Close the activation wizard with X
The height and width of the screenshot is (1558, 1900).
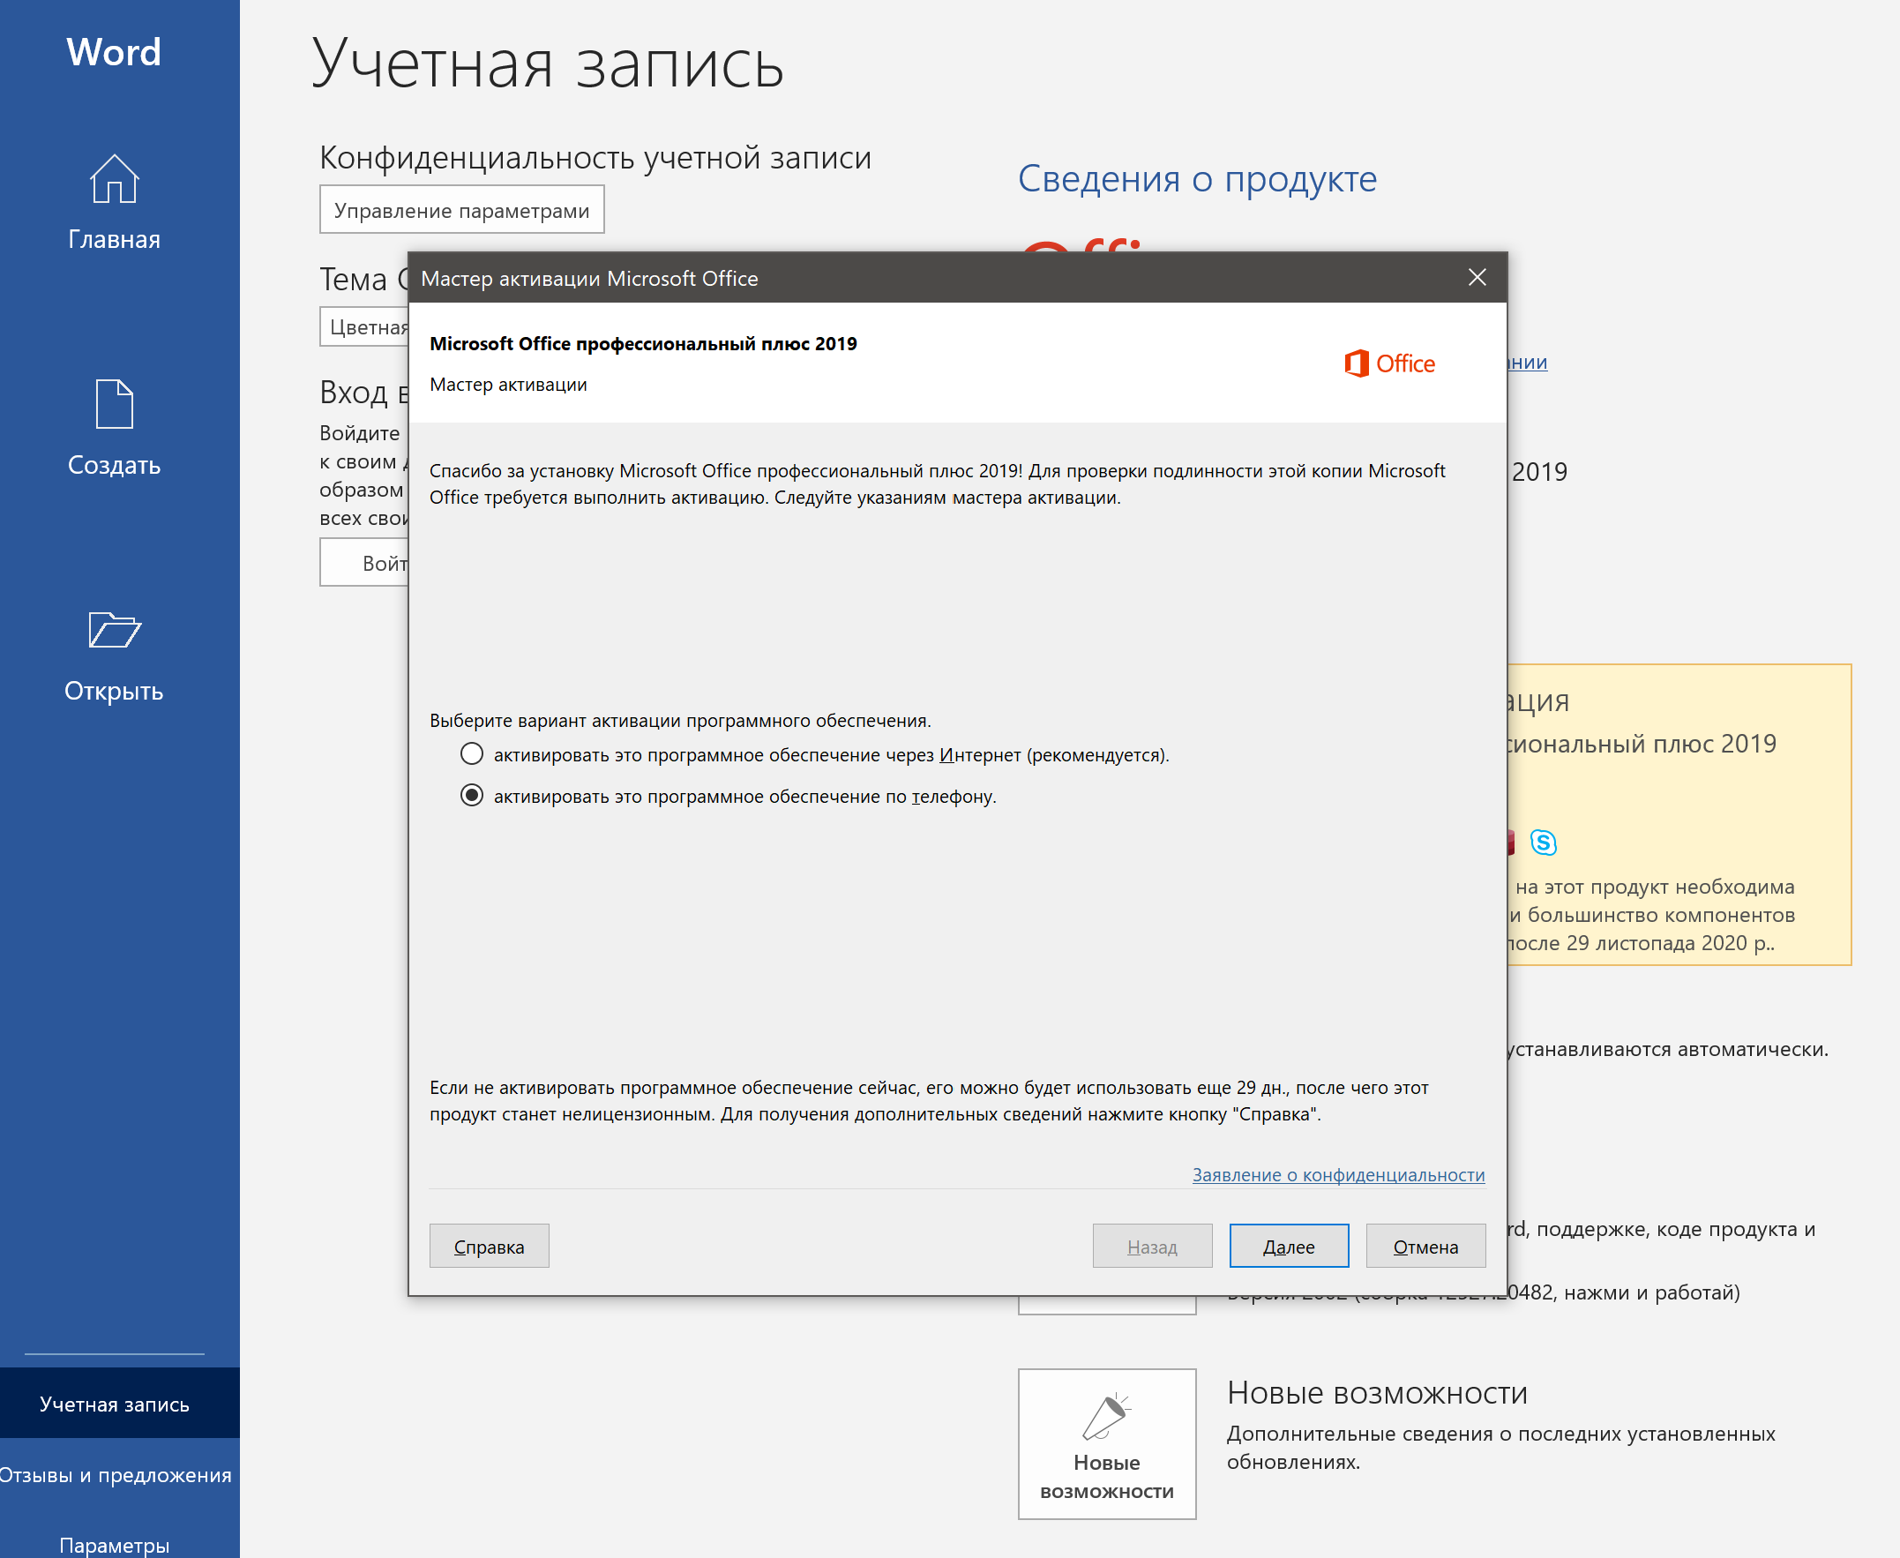point(1477,277)
